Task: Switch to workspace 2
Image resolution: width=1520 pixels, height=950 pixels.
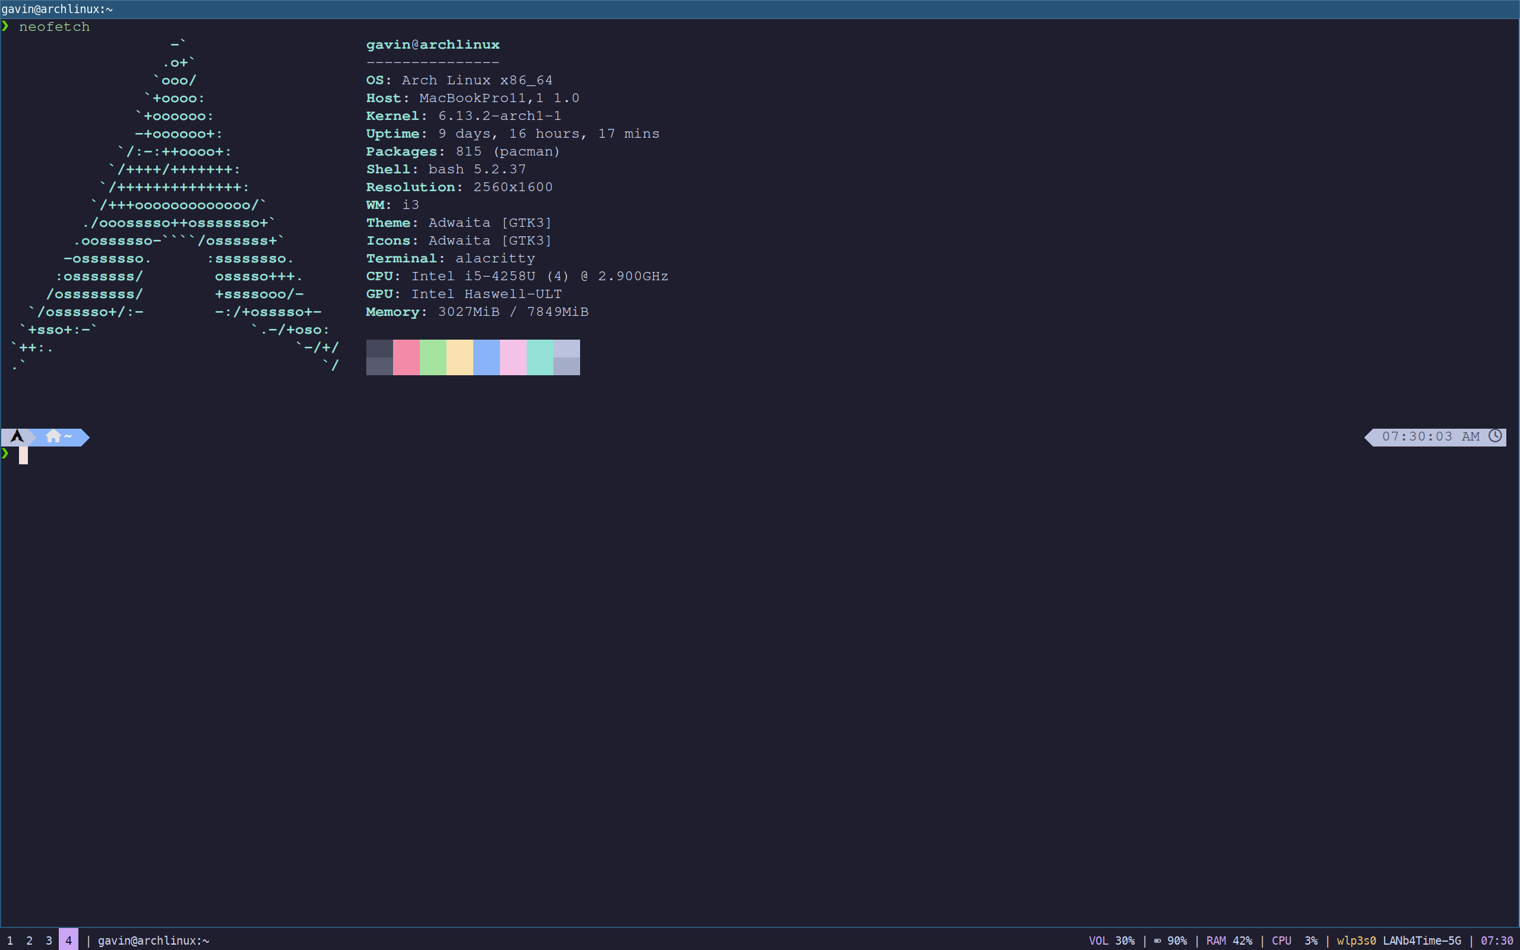Action: [30, 940]
